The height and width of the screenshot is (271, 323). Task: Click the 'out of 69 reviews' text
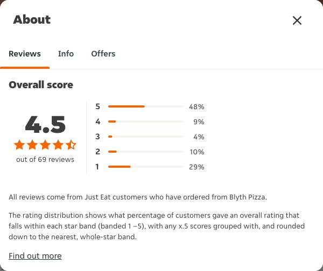(45, 160)
